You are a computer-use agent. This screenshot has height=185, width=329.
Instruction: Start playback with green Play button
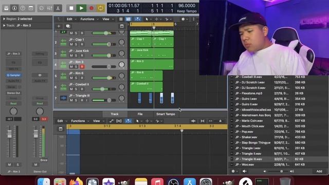coord(81,8)
